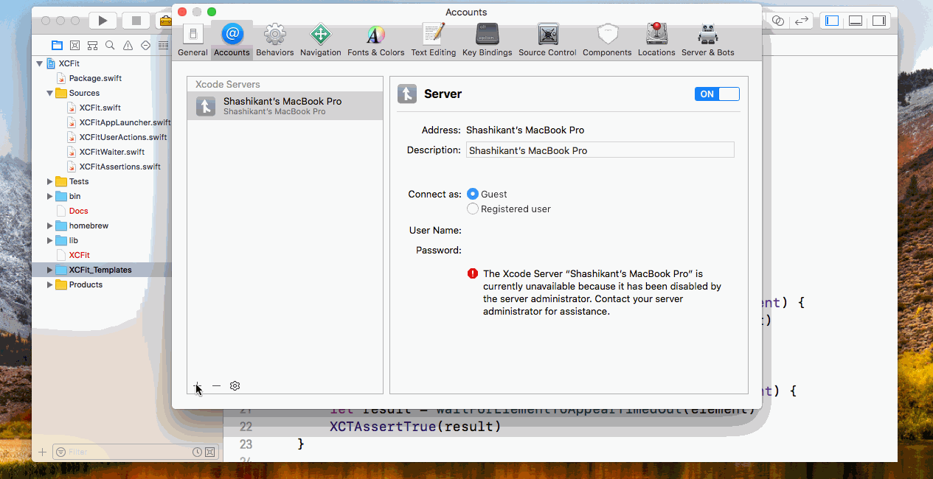Screen dimensions: 933x479
Task: Toggle the Utilities panel in Xcode
Action: click(x=878, y=21)
